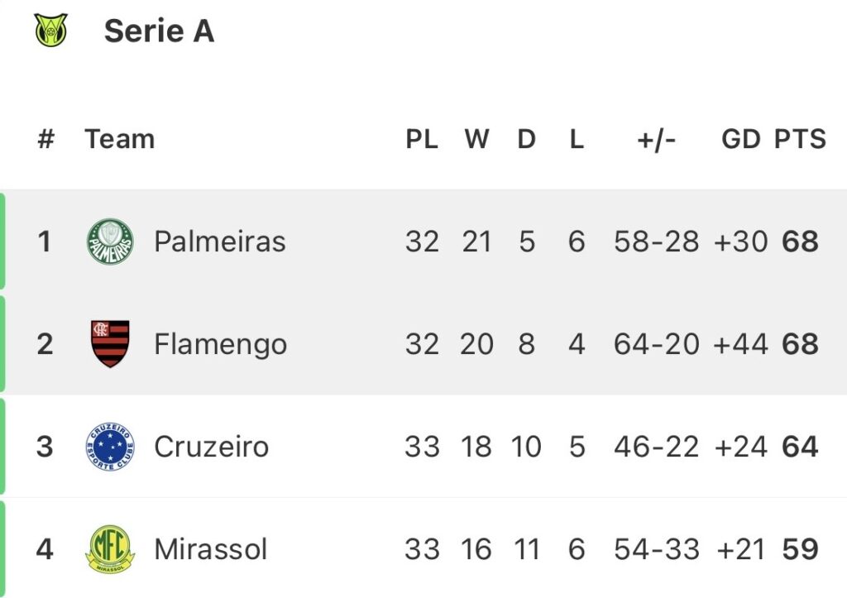Click the +/- goals column header
Screen dimensions: 847x598
[657, 139]
